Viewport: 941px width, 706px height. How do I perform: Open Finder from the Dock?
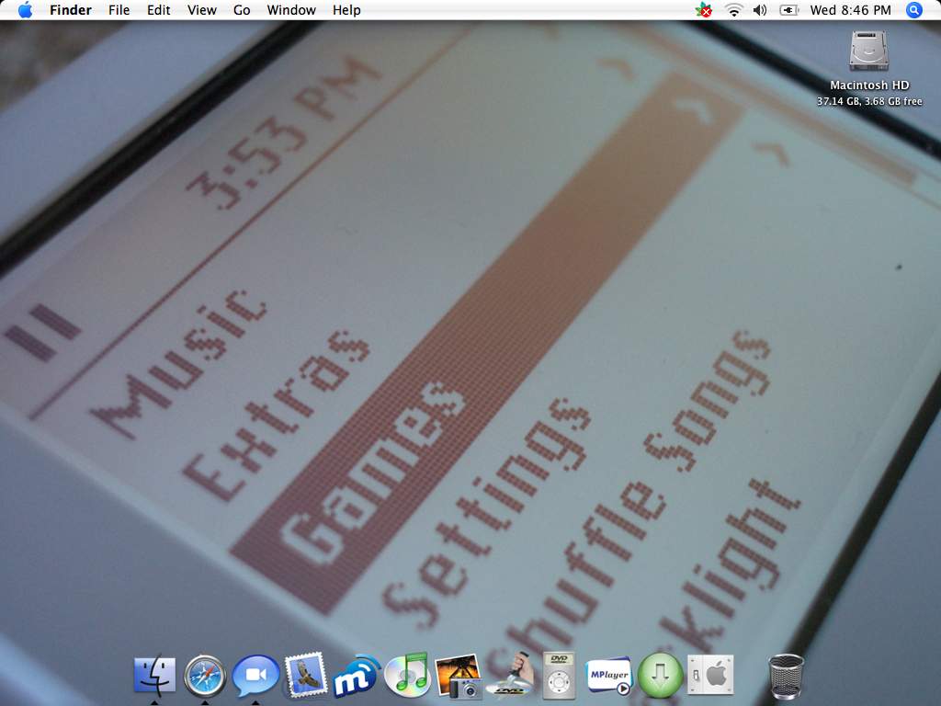click(154, 676)
